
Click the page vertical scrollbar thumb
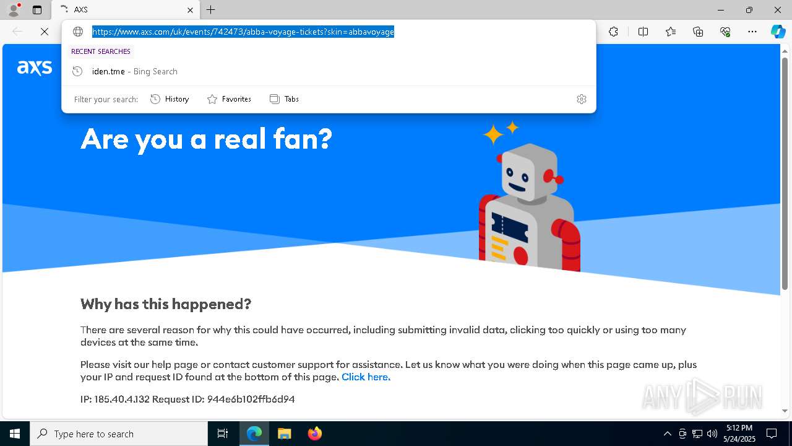(x=785, y=173)
